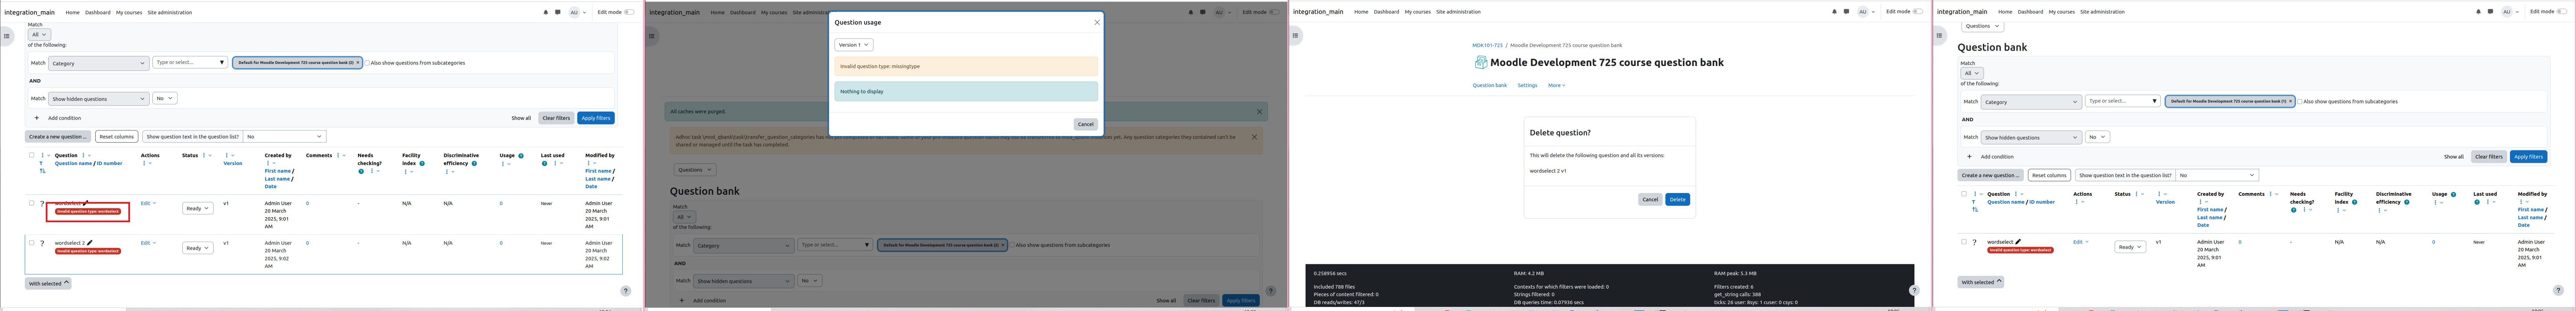
Task: Open Facility index help icon in one-question panel
Action: click(x=2354, y=202)
